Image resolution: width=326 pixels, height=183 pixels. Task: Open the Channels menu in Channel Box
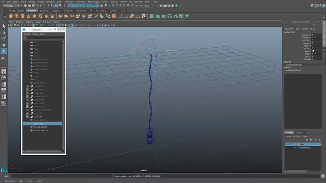pyautogui.click(x=289, y=29)
